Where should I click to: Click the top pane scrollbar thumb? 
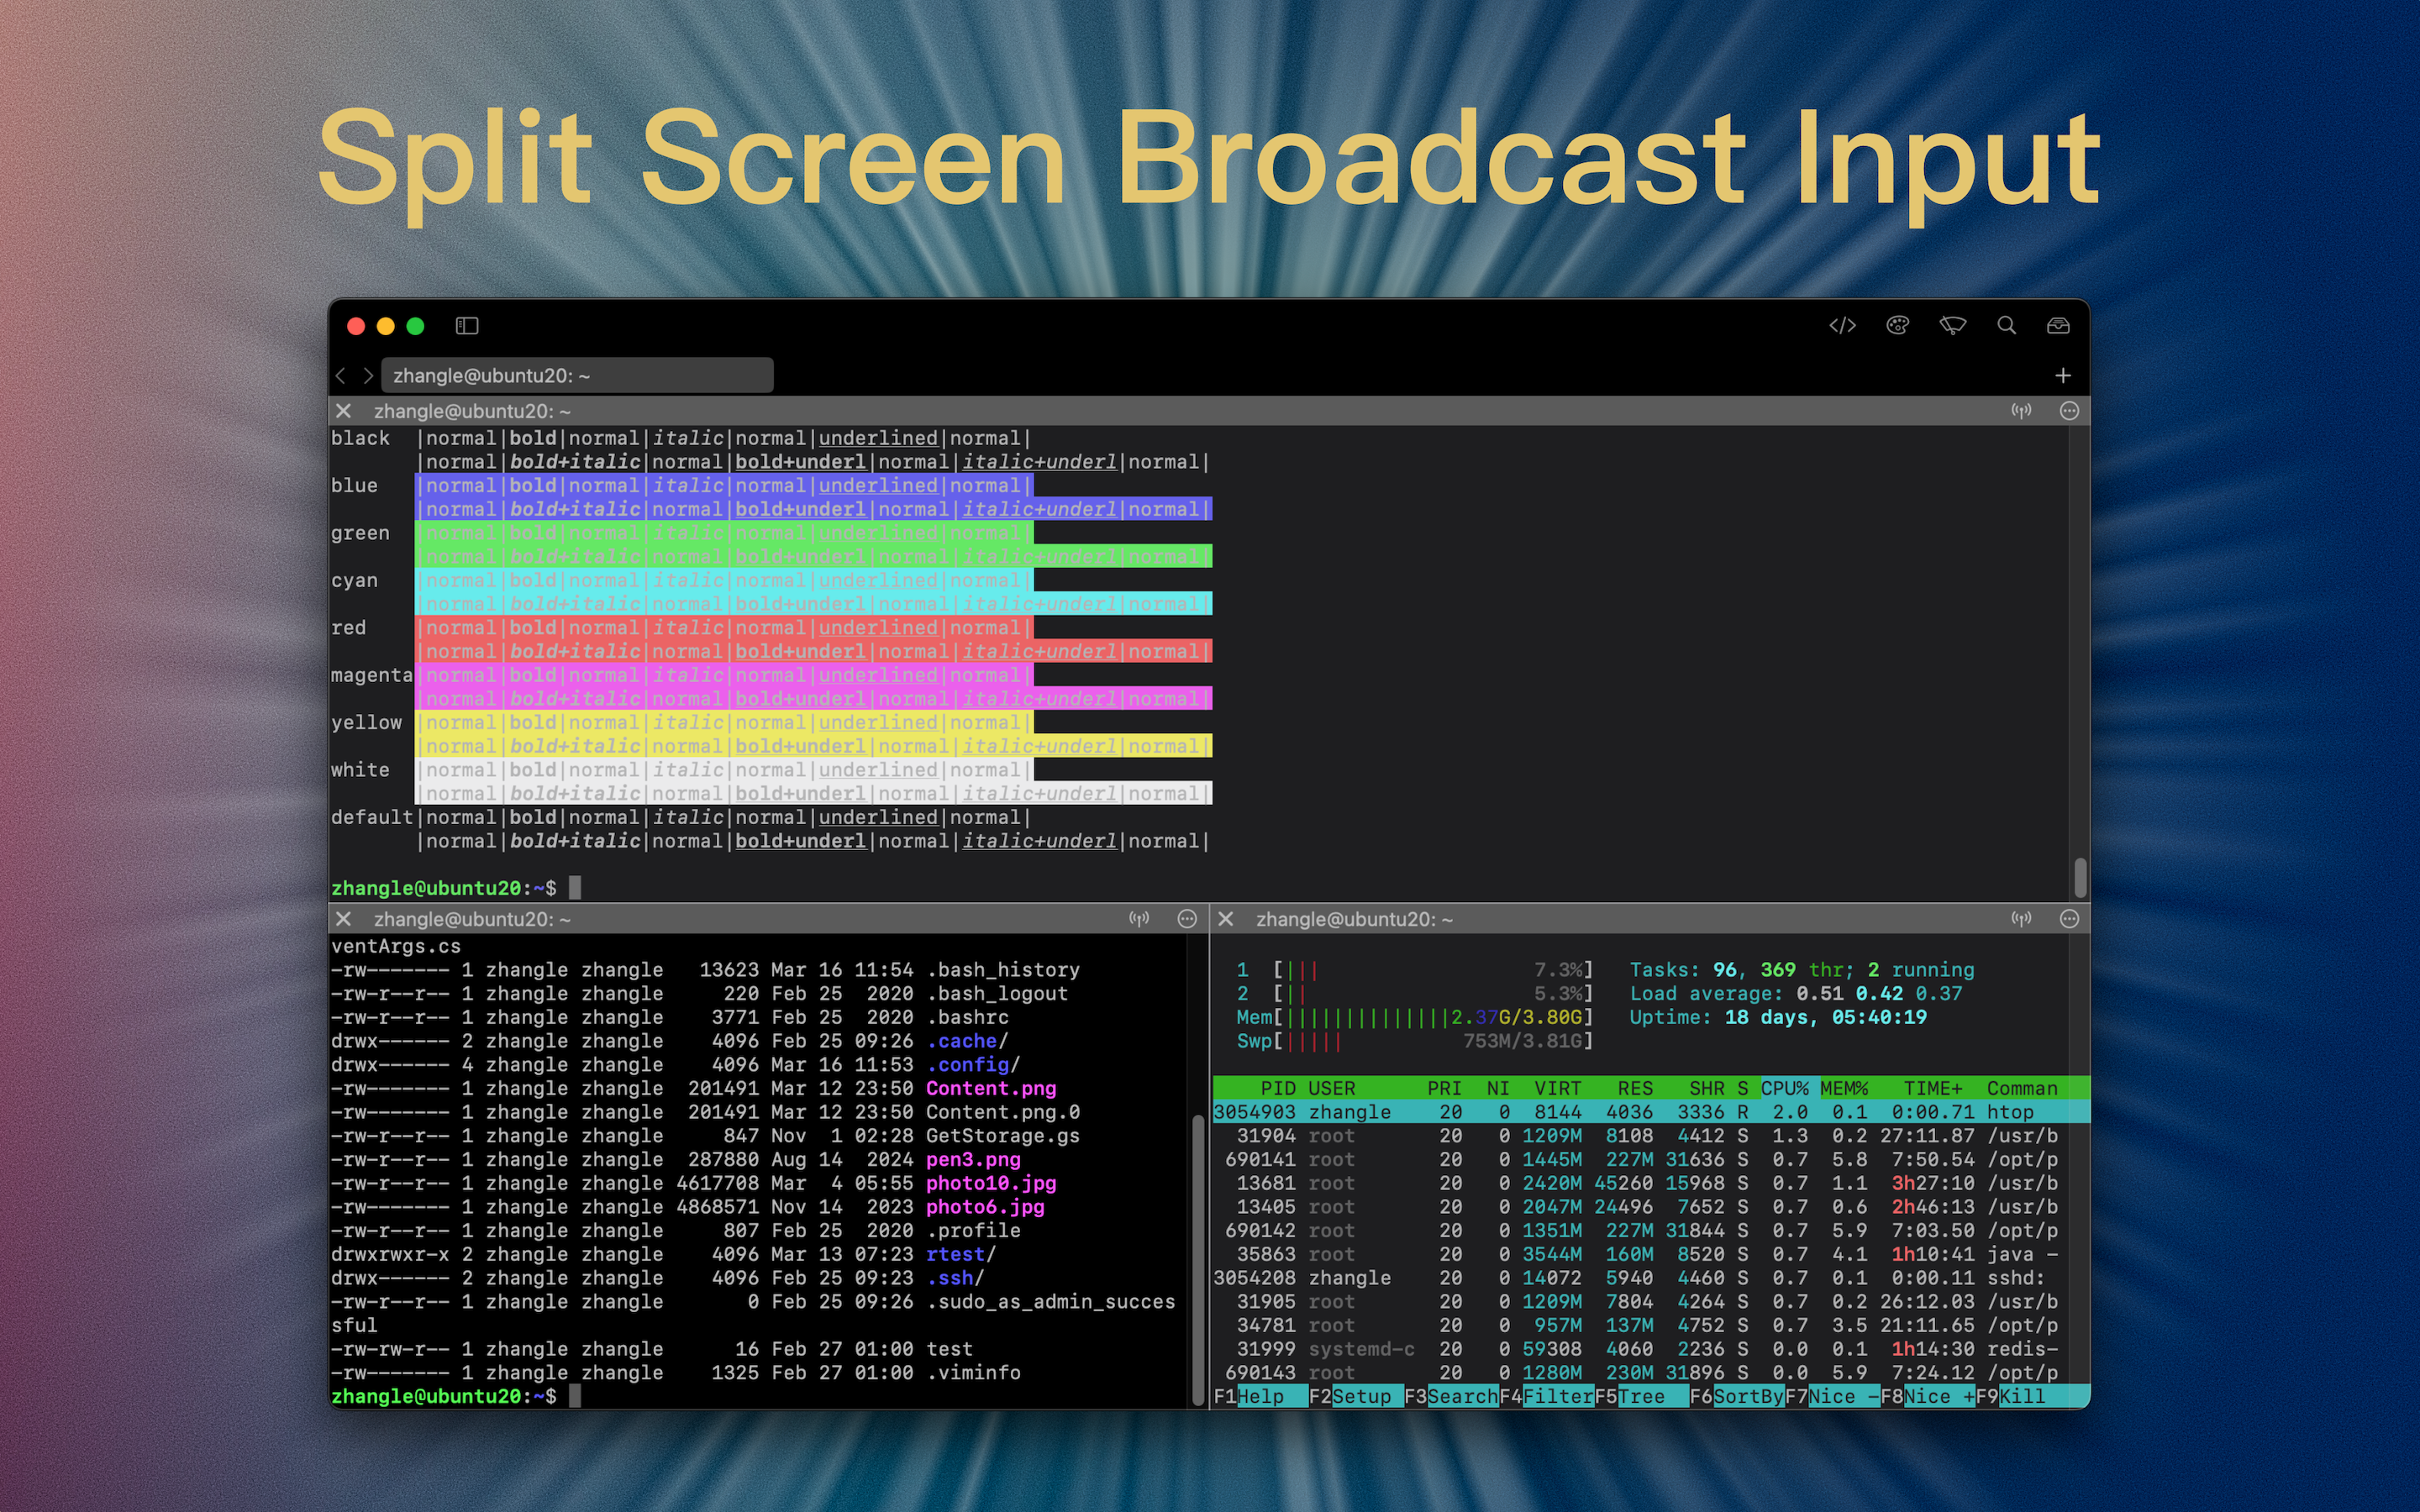pyautogui.click(x=2080, y=877)
